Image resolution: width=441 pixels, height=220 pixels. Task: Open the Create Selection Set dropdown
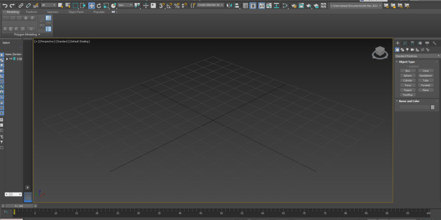click(210, 5)
